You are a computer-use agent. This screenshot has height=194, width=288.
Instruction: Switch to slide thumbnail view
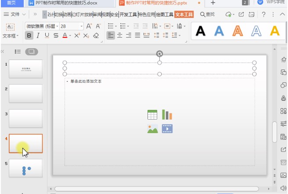pos(32,52)
